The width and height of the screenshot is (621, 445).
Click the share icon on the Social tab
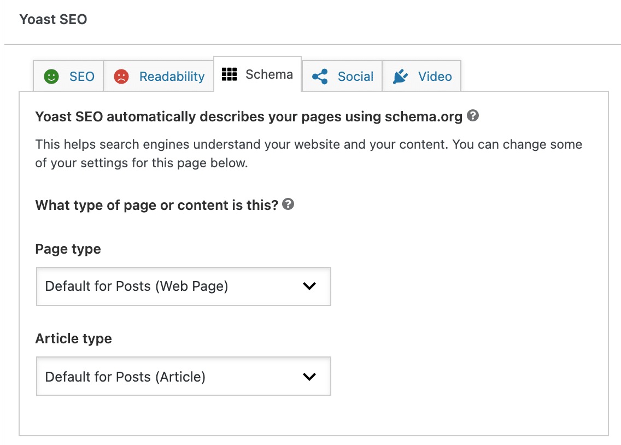pos(320,76)
